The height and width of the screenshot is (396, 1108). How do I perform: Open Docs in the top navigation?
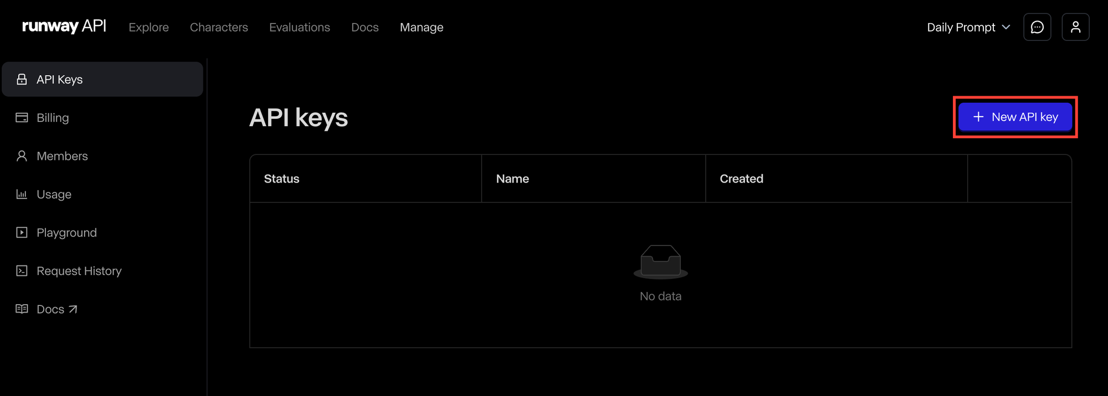click(365, 27)
